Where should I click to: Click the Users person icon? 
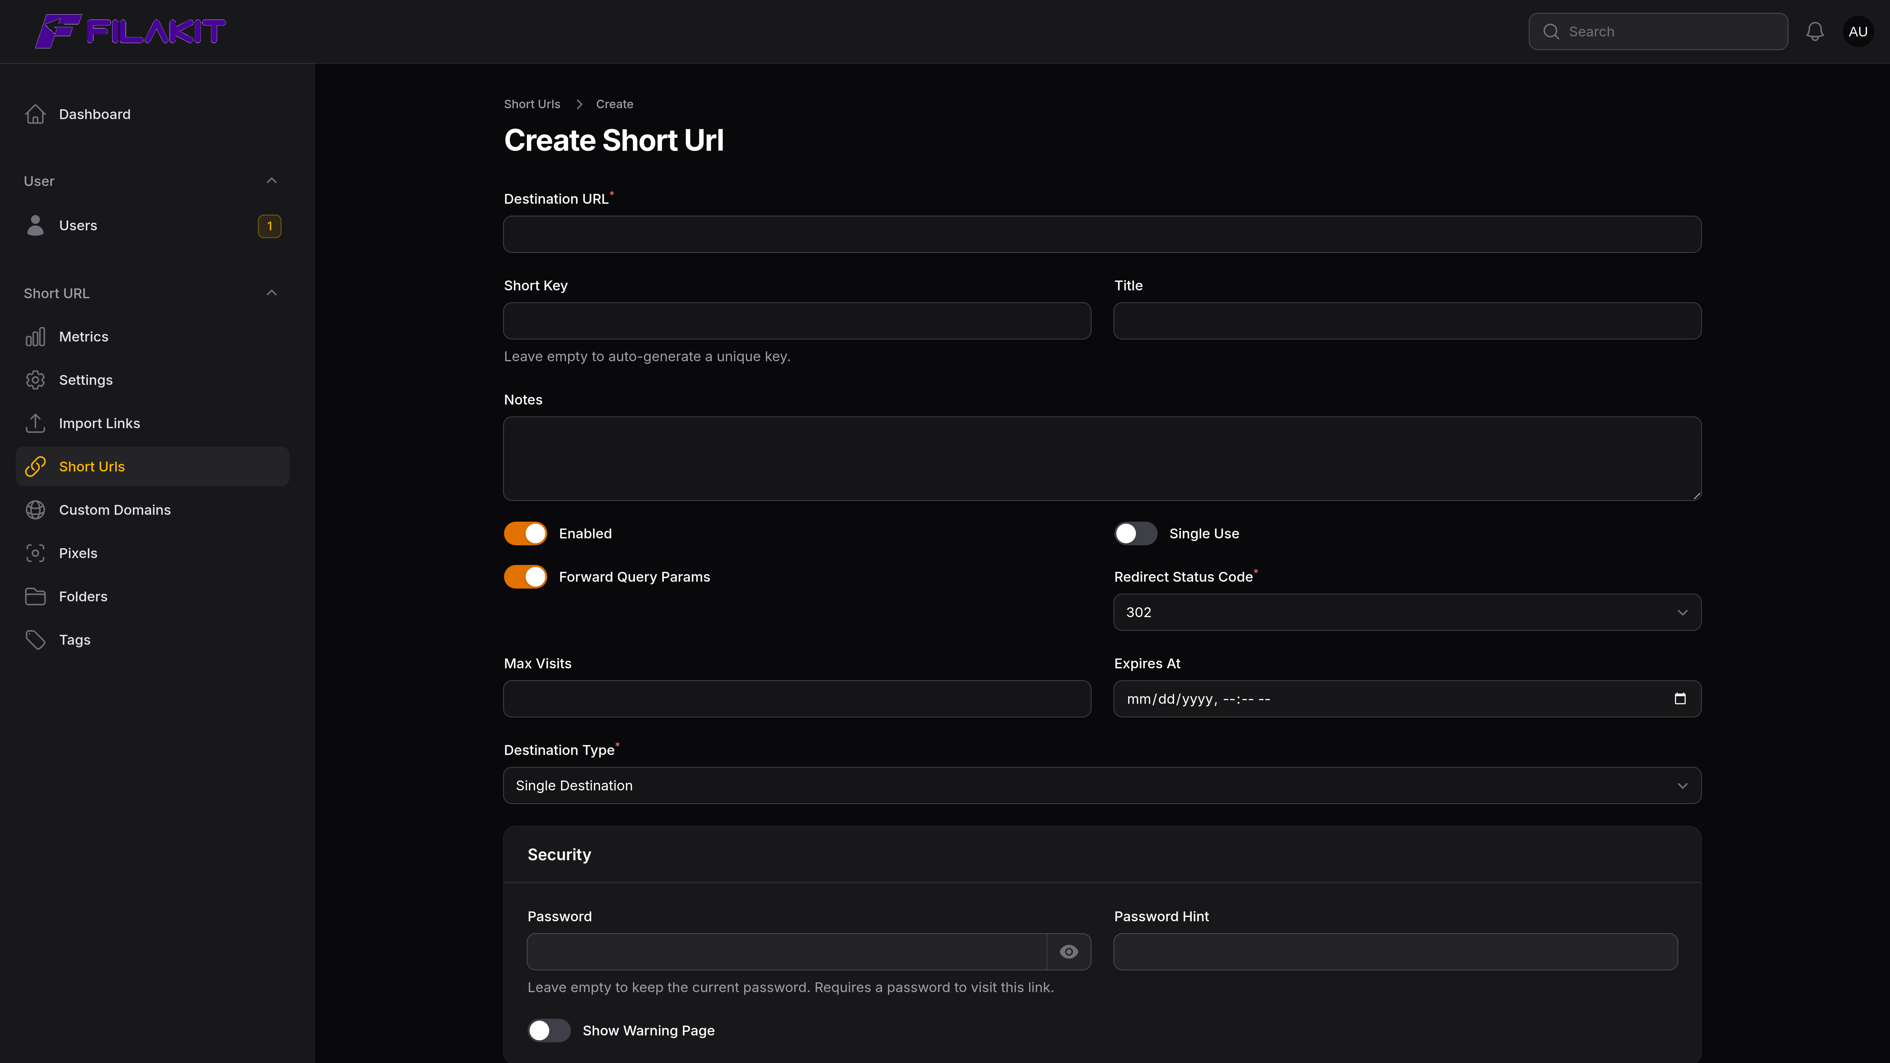(35, 225)
